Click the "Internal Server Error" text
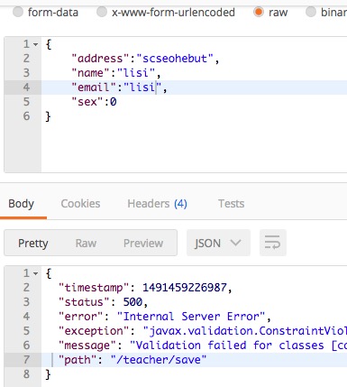 click(x=191, y=317)
